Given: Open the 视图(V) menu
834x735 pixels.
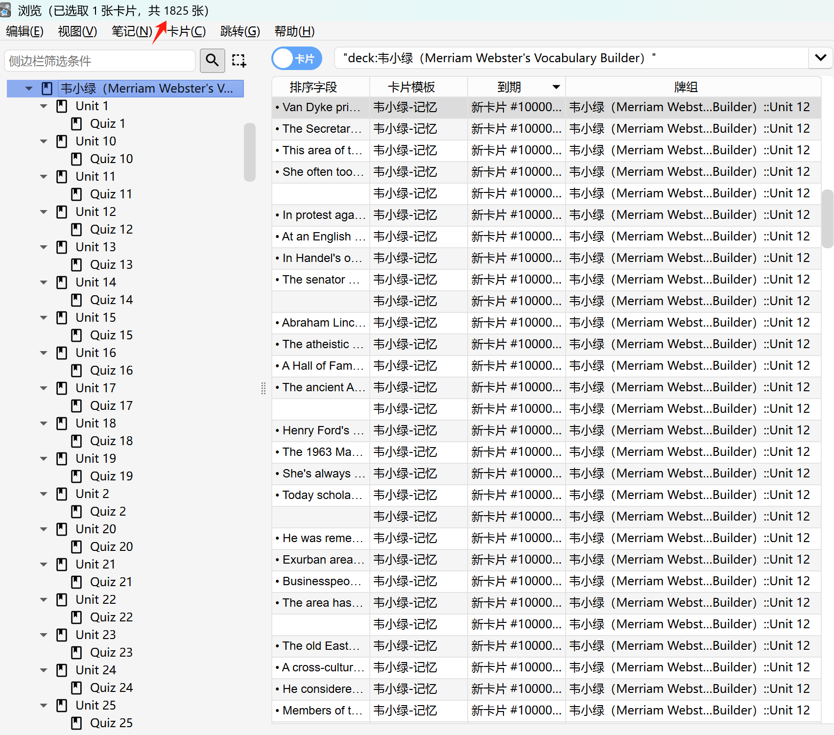Looking at the screenshot, I should click(77, 31).
